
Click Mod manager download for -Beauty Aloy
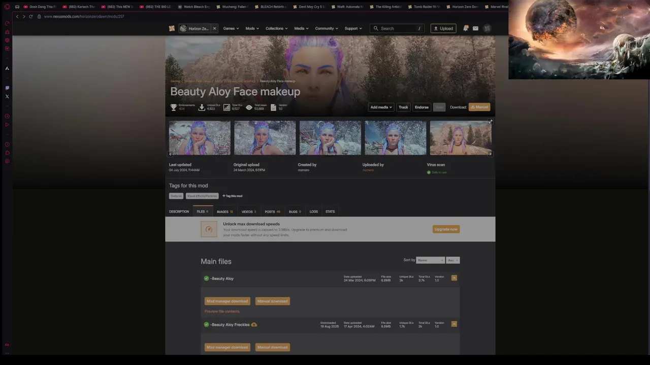tap(227, 301)
